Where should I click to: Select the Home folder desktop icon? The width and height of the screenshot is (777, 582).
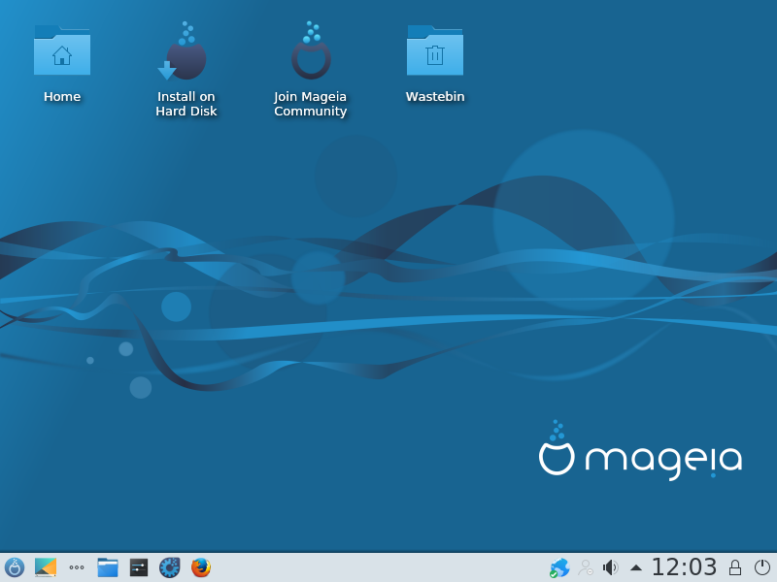tap(62, 52)
